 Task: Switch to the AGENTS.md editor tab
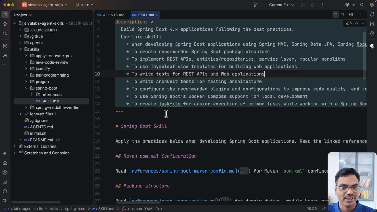(111, 15)
